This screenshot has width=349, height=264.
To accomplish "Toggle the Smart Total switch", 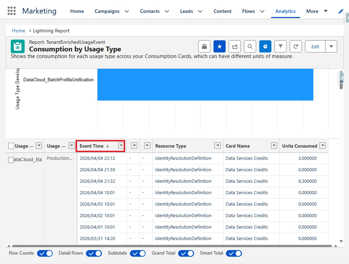I will coord(234,253).
